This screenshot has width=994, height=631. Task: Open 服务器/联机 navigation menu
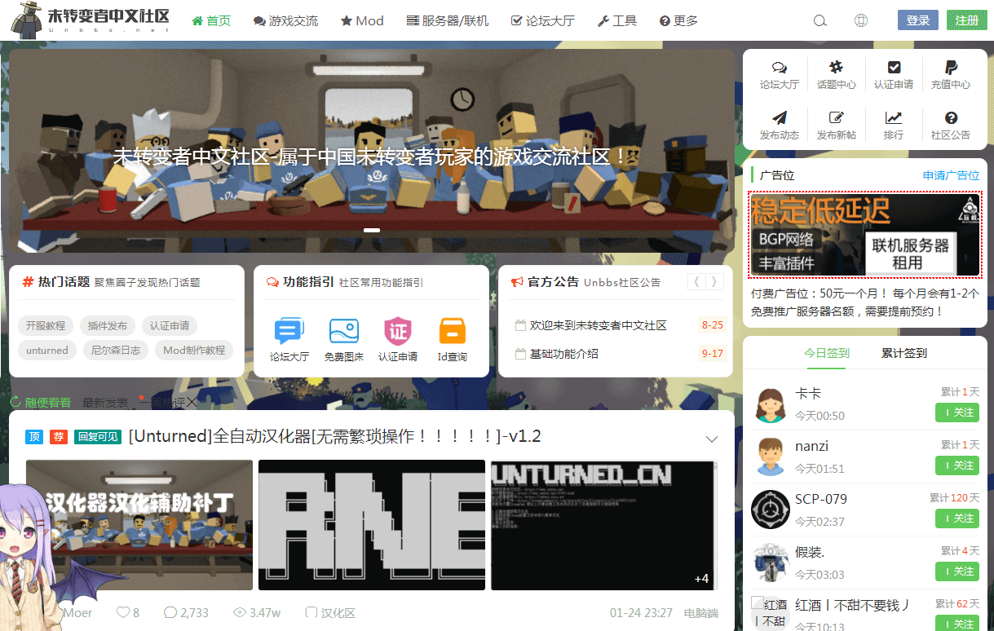(447, 20)
